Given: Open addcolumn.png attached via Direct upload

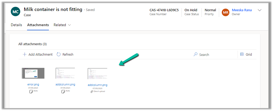Looking at the screenshot, I should [x=97, y=85].
